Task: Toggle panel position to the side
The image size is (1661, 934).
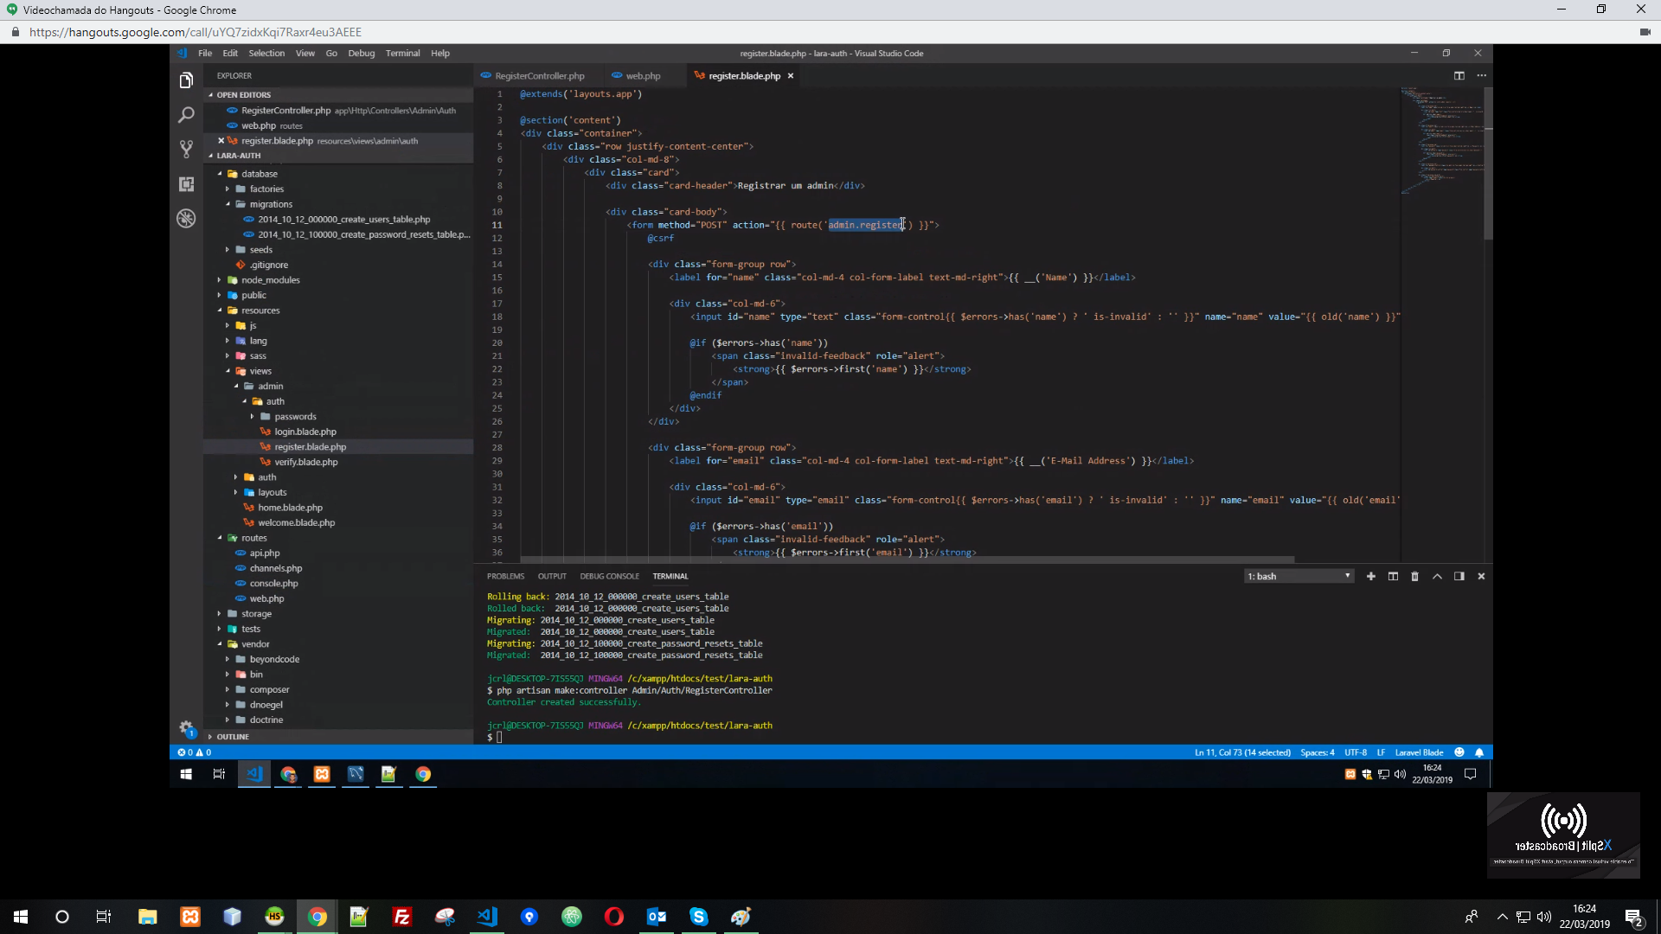Action: click(x=1459, y=576)
